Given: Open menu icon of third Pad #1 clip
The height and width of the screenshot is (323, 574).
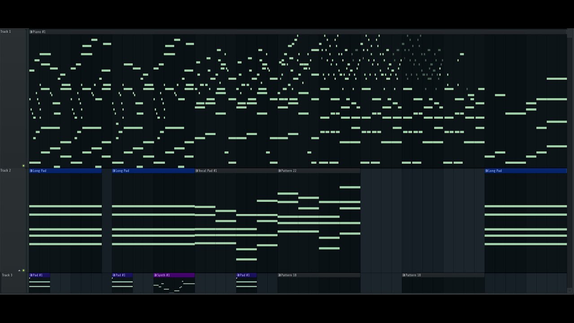Looking at the screenshot, I should coord(238,275).
